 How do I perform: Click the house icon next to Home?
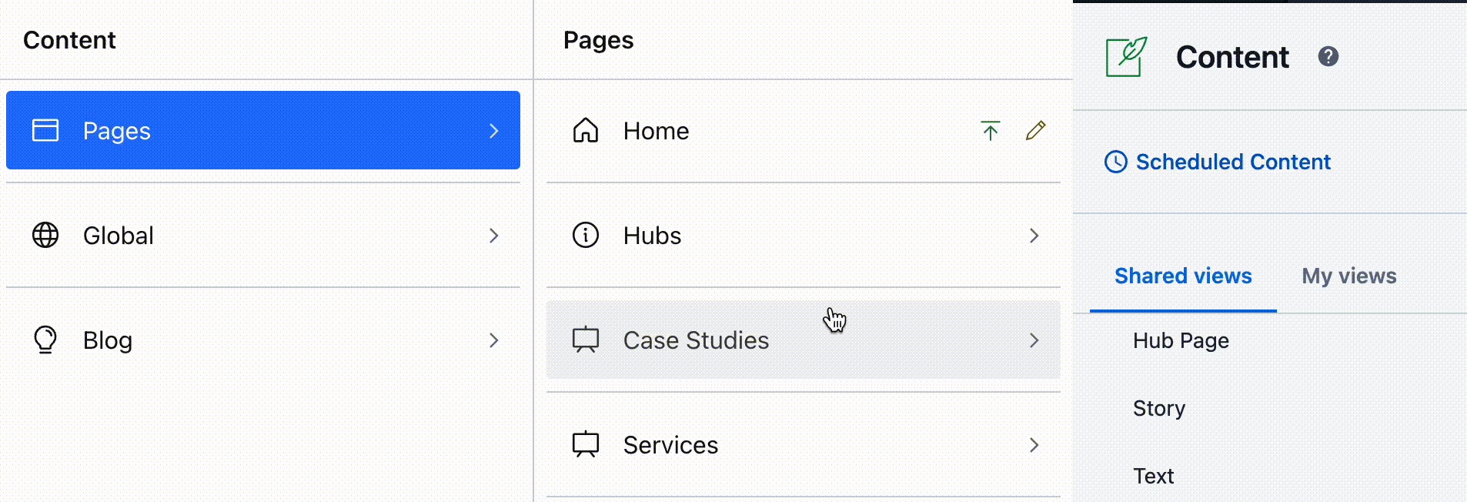pyautogui.click(x=586, y=131)
